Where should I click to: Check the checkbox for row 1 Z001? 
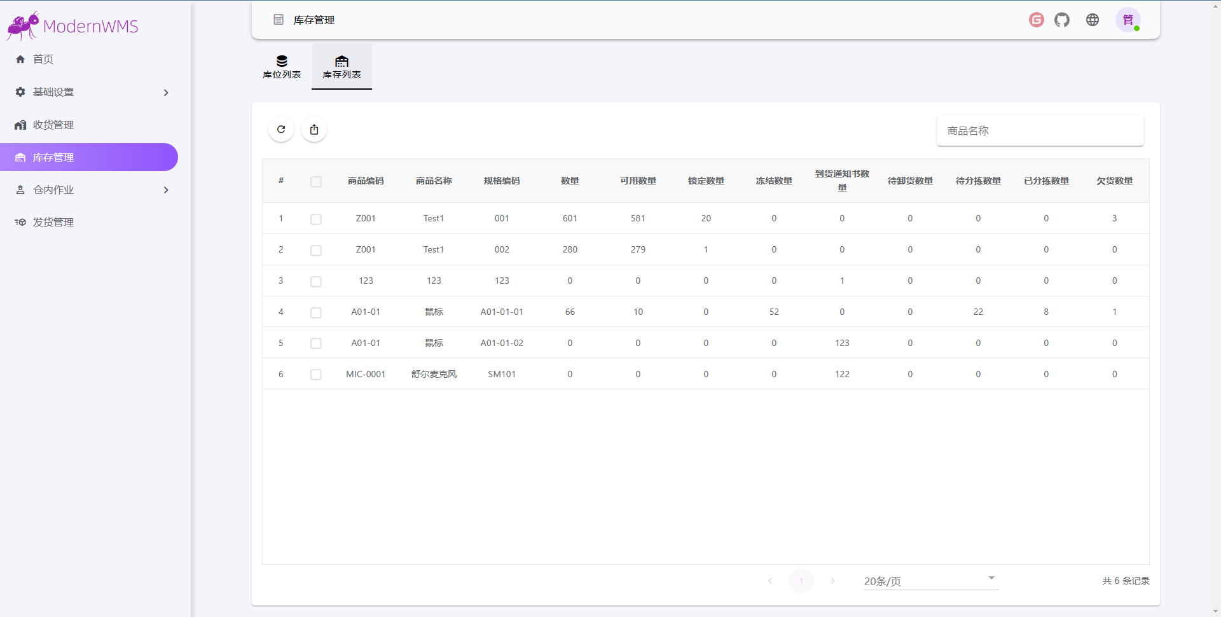[x=316, y=219]
